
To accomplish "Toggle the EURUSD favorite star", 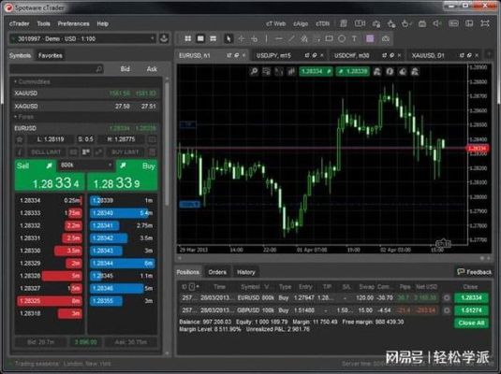I will pos(20,139).
